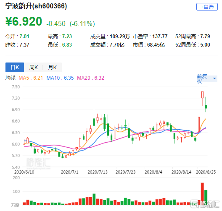This screenshot has width=222, height=211.
Task: Click the price change -0.450
Action: click(x=56, y=24)
